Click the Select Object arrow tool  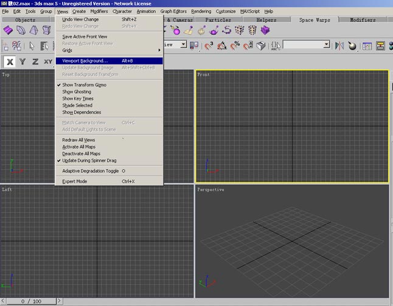(x=32, y=46)
